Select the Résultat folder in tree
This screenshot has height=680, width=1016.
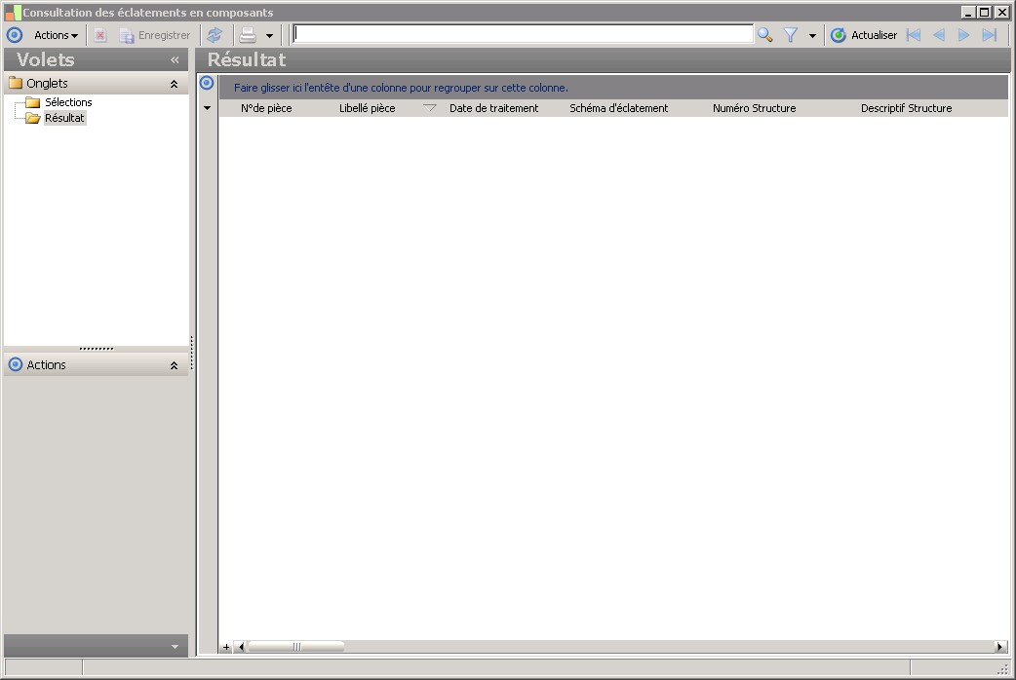click(64, 118)
